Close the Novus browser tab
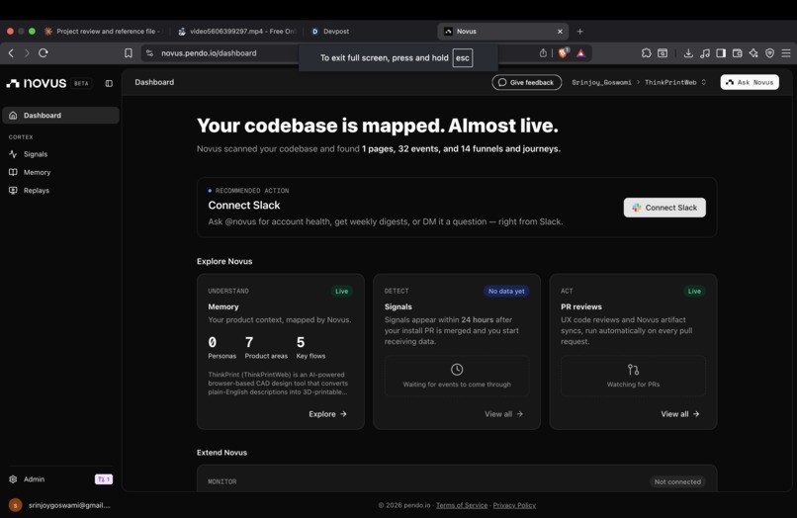This screenshot has height=518, width=797. tap(560, 31)
